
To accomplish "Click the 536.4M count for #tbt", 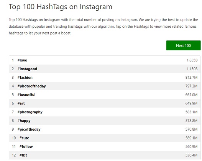I will pos(191,155).
